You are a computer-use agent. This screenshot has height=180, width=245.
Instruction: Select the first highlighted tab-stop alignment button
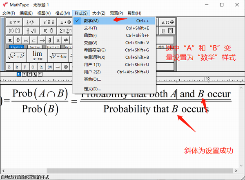click(19, 74)
